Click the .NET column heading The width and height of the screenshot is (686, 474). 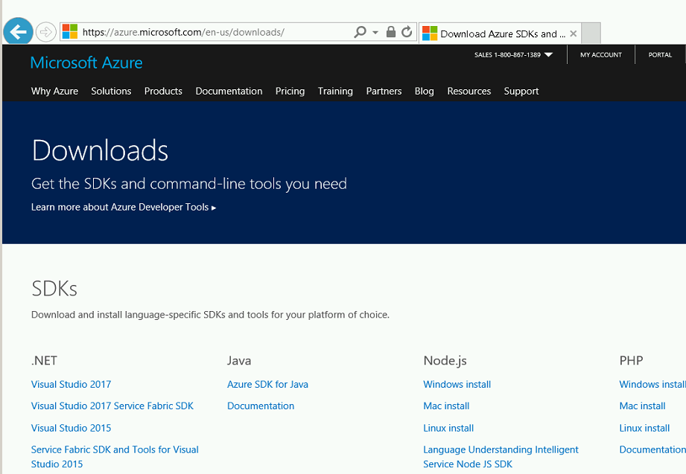point(44,361)
